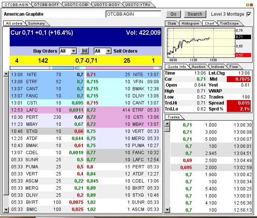This screenshot has width=257, height=218.
Task: Click Trades list scroll-down arrow
Action: pyautogui.click(x=167, y=210)
